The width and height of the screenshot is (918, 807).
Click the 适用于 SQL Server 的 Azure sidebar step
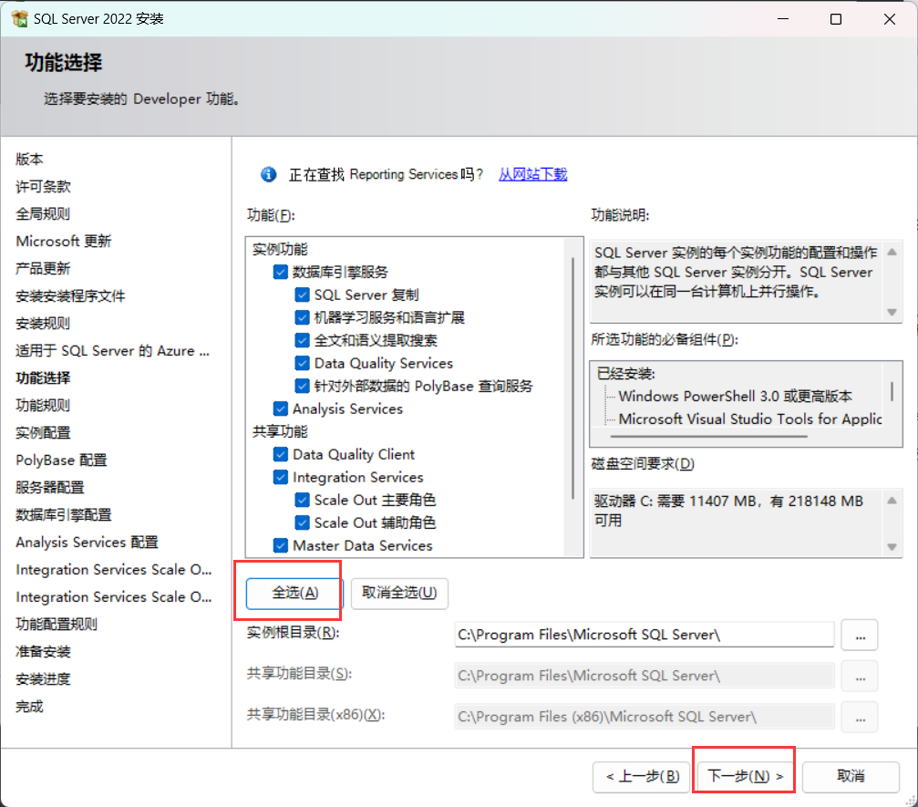click(x=112, y=351)
